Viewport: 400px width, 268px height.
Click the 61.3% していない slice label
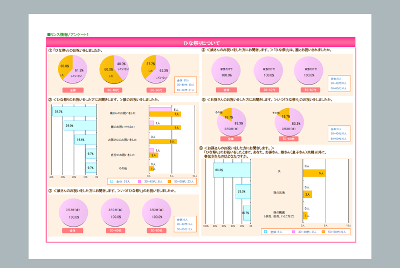tap(79, 70)
